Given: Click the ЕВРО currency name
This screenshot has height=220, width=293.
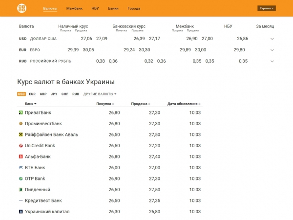Looking at the screenshot, I should 35,50.
